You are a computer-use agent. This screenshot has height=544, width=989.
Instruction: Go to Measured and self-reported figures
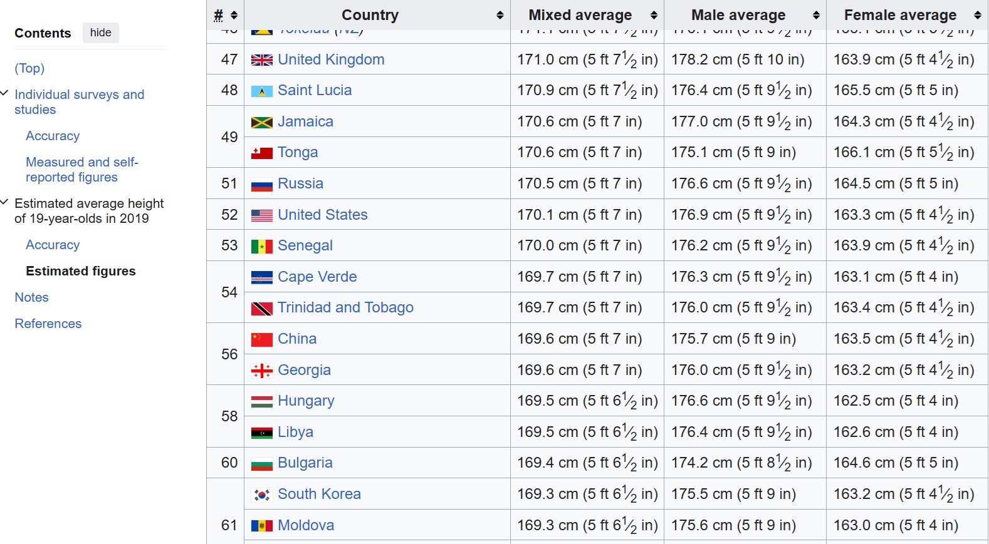click(81, 170)
